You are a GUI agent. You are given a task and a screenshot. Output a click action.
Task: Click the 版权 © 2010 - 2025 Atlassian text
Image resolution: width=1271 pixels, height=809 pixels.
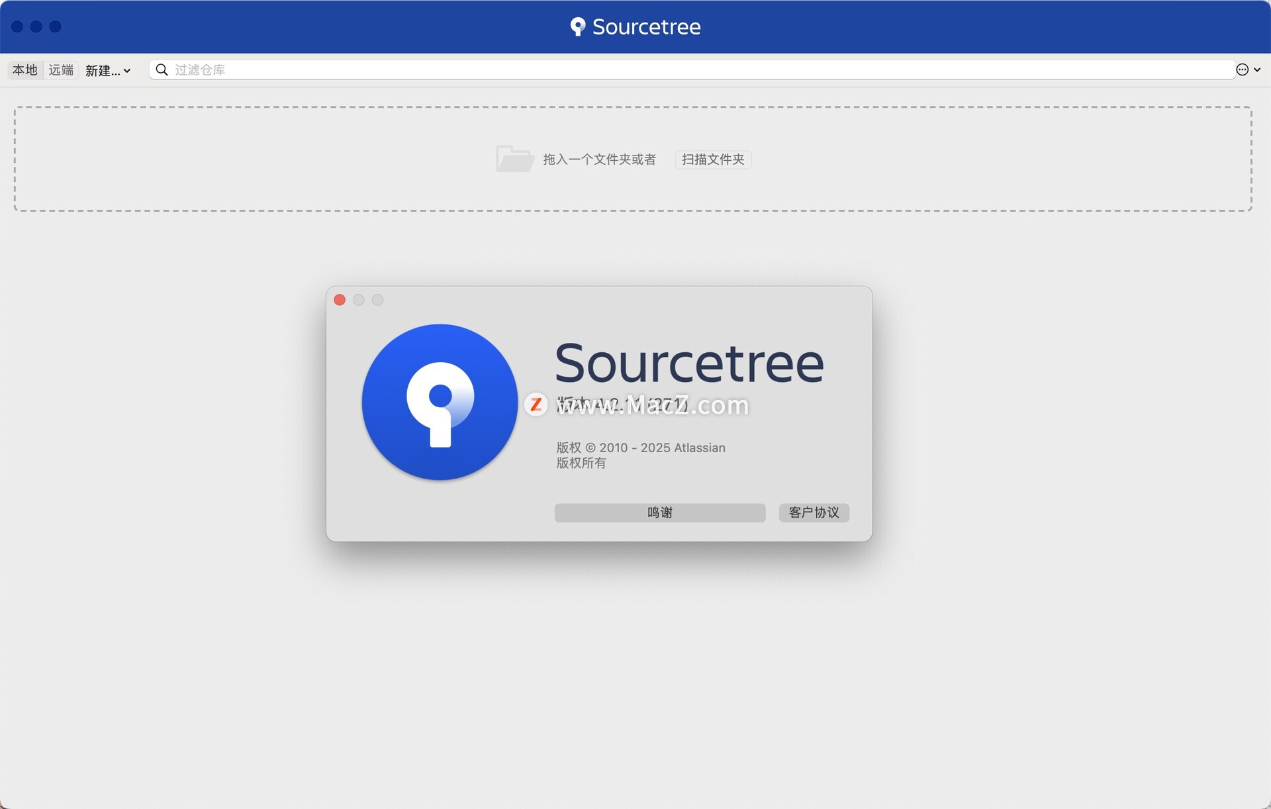641,448
